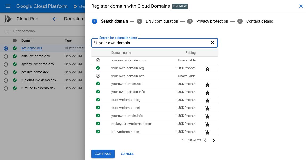Click green check for your-own-domain.org
The width and height of the screenshot is (306, 160).
click(x=98, y=68)
